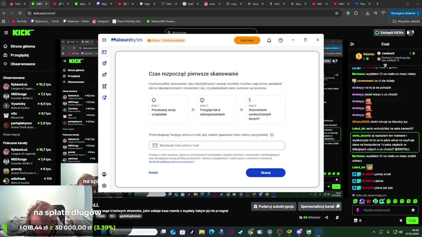Screen dimensions: 422x237
Task: Open the crossed-eye privacy sidebar icon
Action: pos(104,75)
